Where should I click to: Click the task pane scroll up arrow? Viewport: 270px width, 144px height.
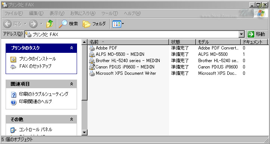[x=84, y=42]
